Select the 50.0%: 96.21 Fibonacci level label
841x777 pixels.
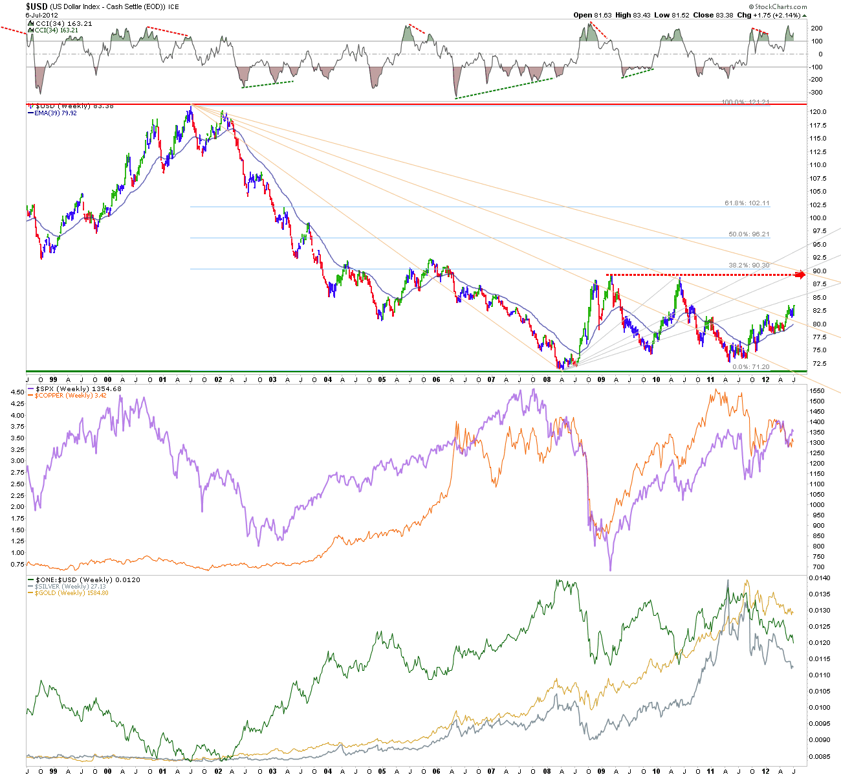click(x=749, y=234)
